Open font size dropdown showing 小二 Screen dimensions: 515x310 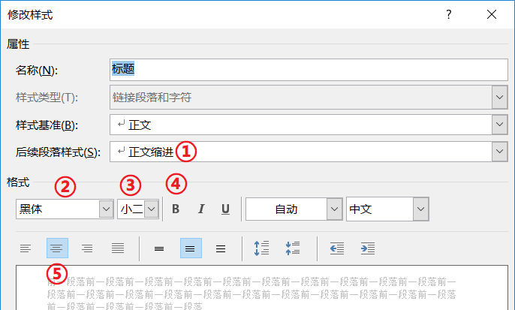(151, 209)
